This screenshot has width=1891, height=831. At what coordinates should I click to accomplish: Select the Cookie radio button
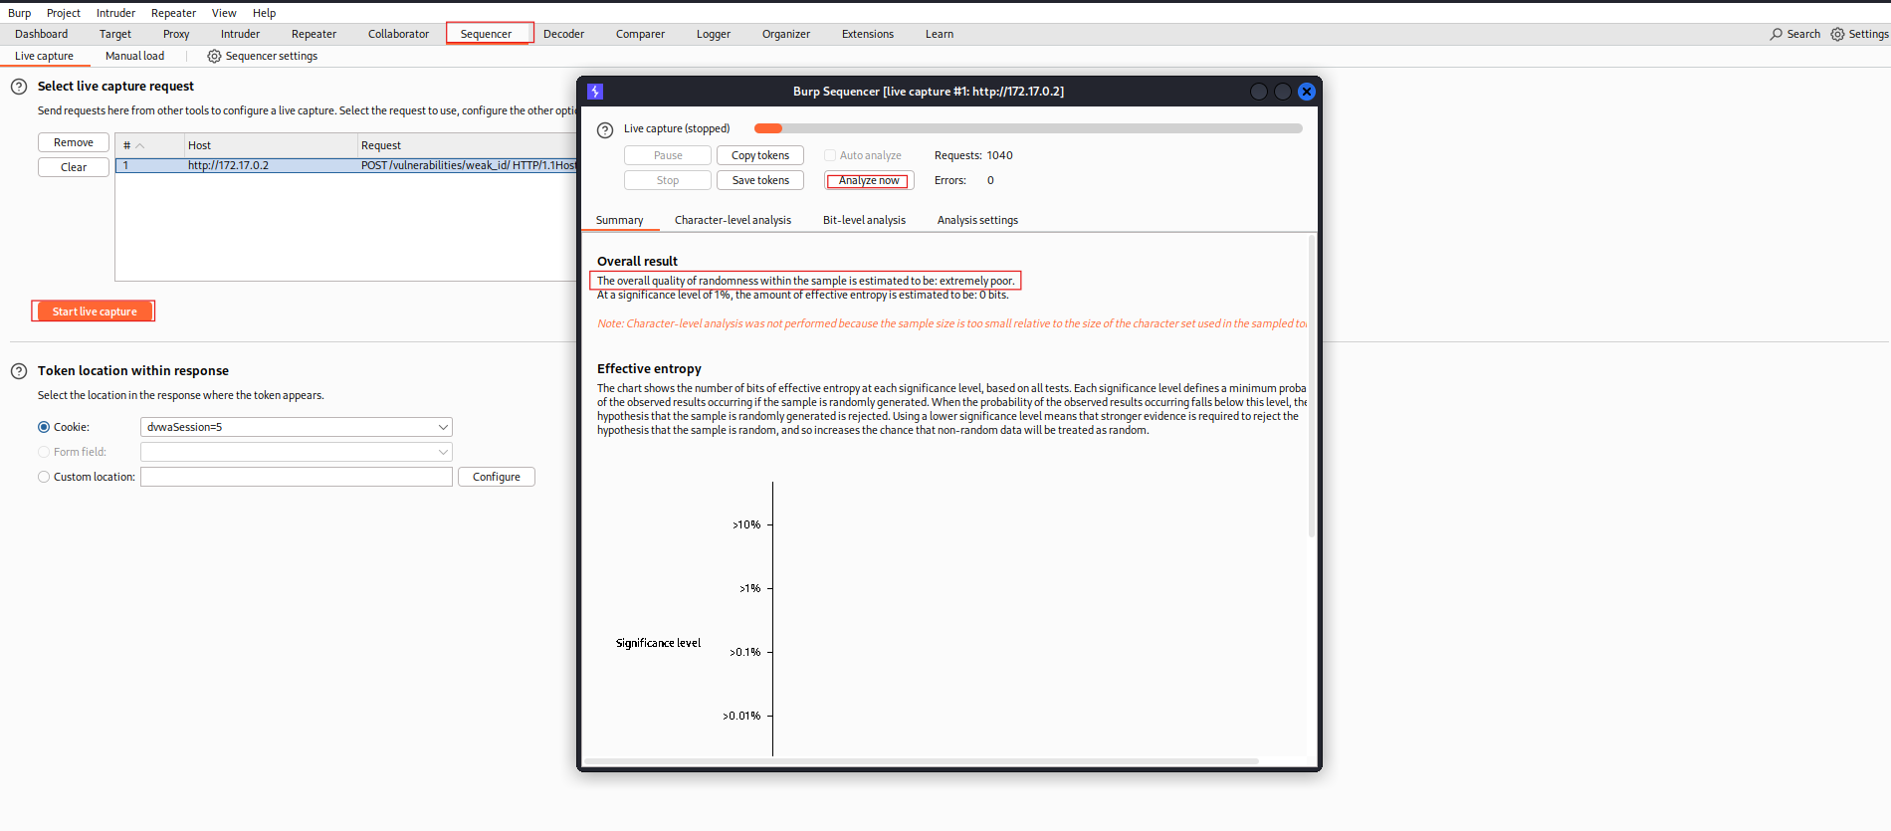pyautogui.click(x=44, y=427)
